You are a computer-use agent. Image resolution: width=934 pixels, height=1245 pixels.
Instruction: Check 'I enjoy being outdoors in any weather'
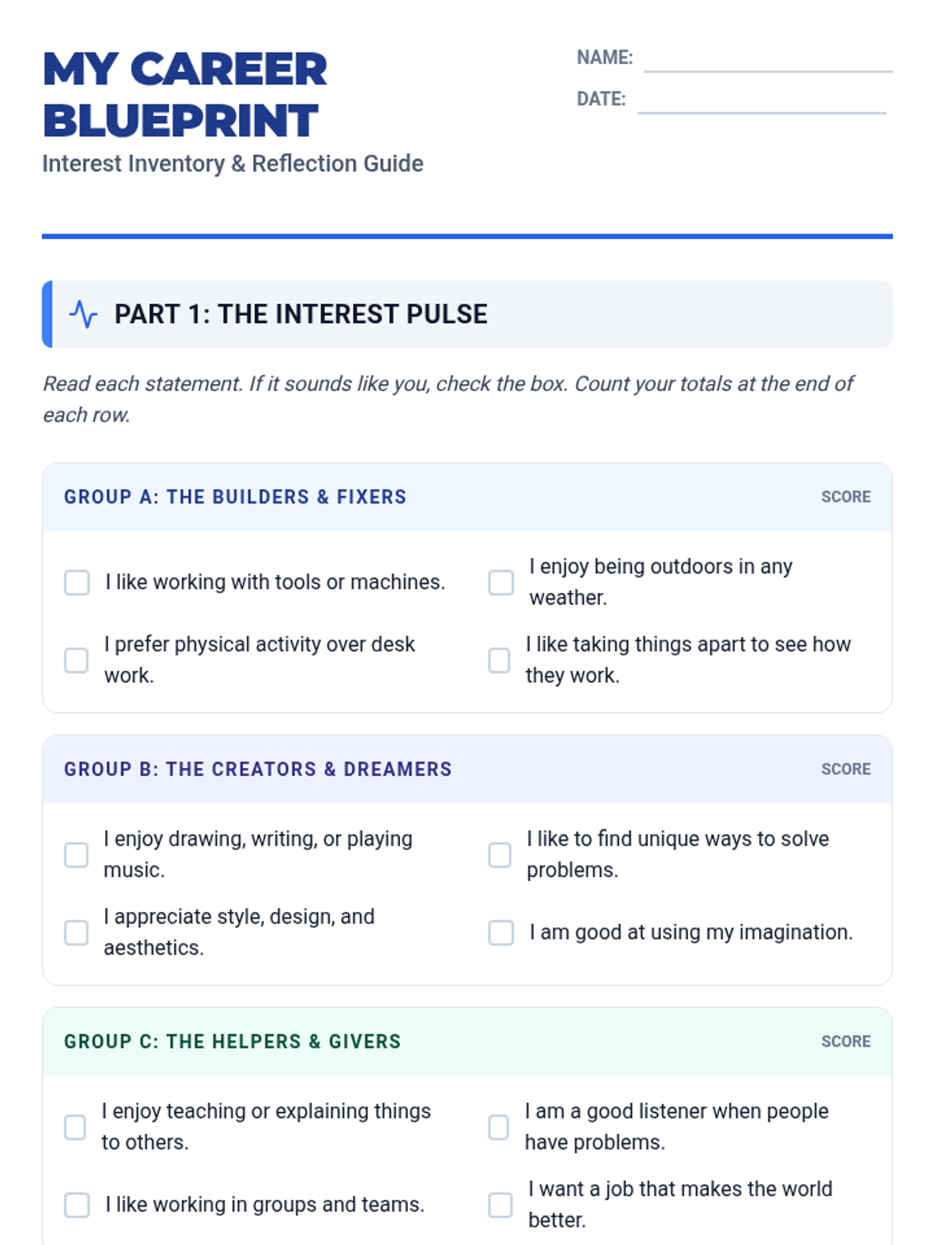(x=500, y=582)
